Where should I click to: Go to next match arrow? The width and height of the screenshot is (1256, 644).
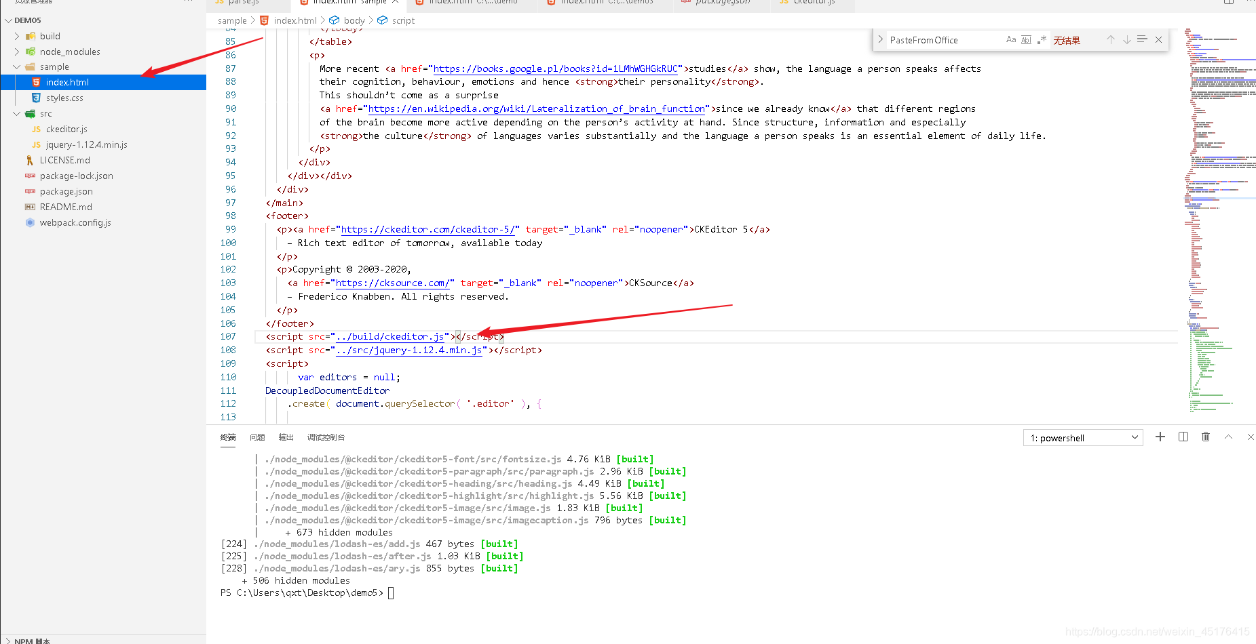[1126, 40]
